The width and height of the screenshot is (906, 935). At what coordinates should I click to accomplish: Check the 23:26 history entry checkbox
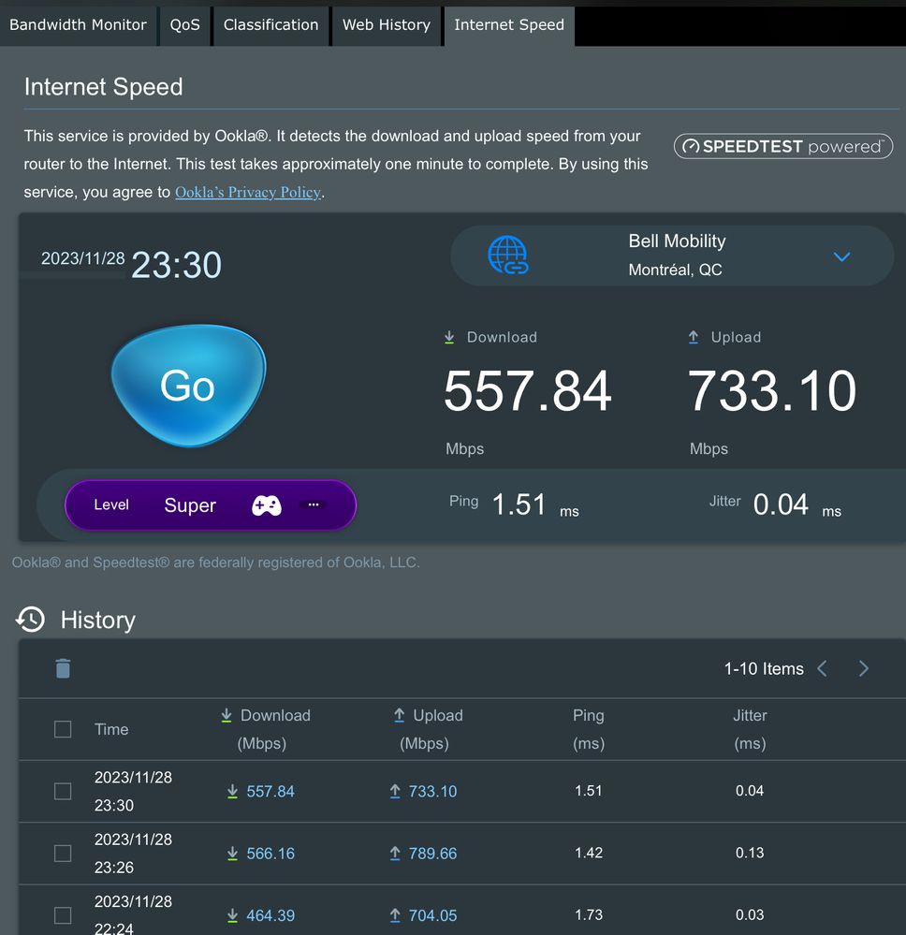63,854
